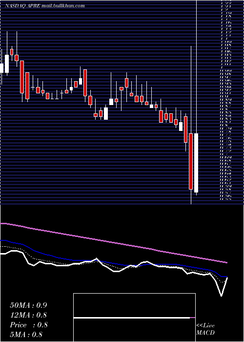
Task: Click the tall white candlestick after the big red one
Action: (196, 163)
